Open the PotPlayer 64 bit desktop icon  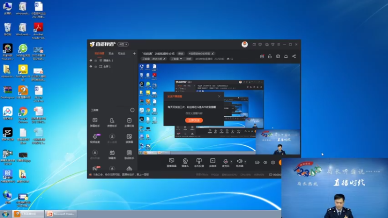(x=23, y=73)
